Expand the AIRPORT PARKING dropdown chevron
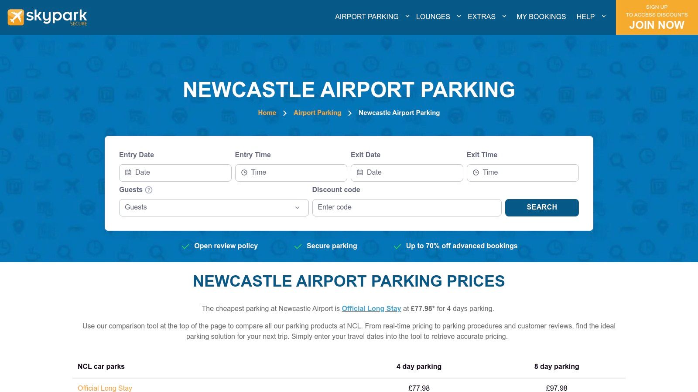Screen dimensions: 698x392 [x=407, y=17]
